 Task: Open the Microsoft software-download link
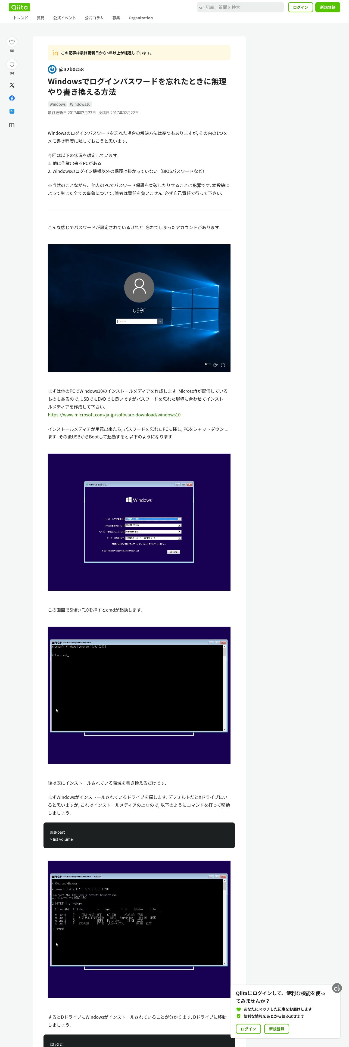(114, 415)
